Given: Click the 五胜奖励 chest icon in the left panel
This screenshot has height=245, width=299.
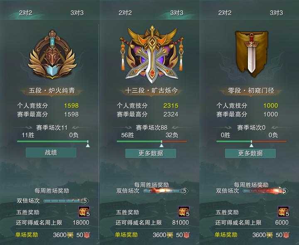Looking at the screenshot, I should click(x=84, y=212).
